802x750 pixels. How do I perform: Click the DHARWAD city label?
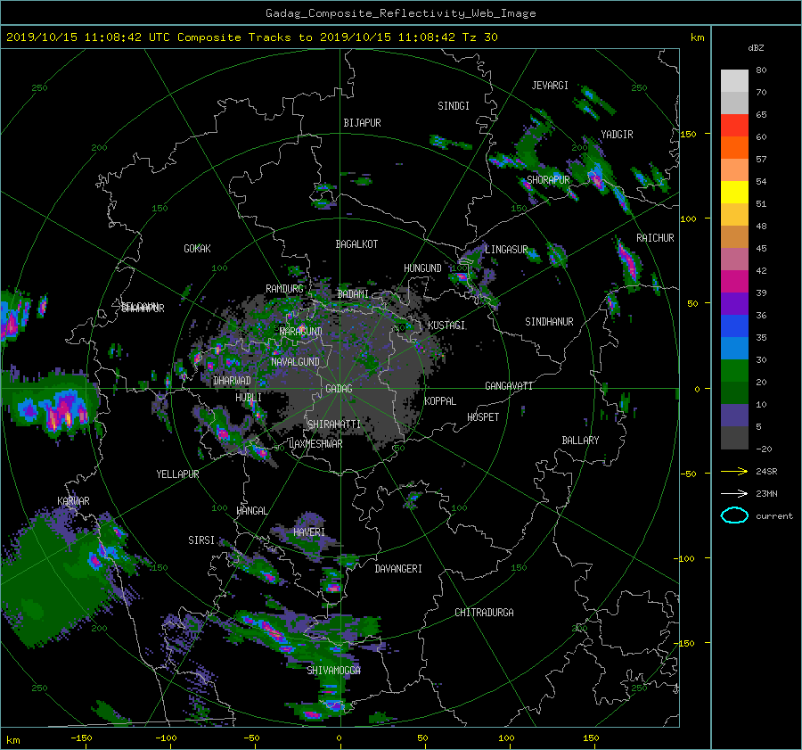click(233, 381)
